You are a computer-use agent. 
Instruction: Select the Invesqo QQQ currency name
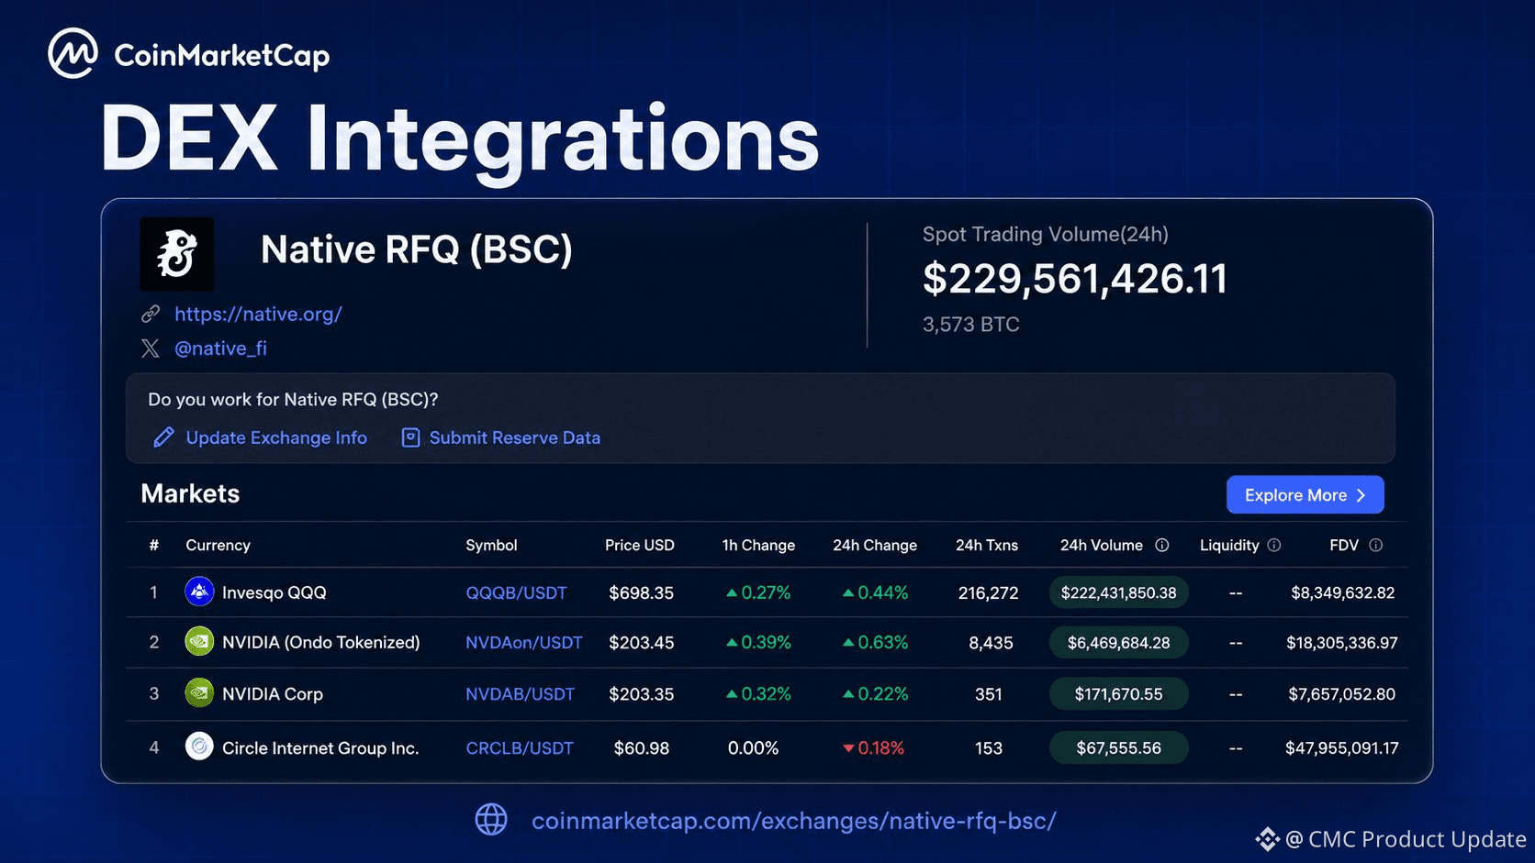(x=275, y=592)
